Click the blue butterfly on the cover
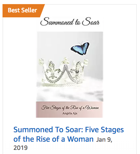140x154 pixels. coord(80,49)
